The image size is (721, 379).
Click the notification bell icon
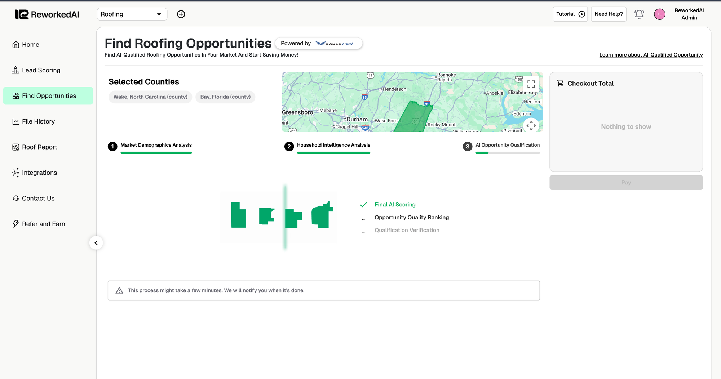639,14
